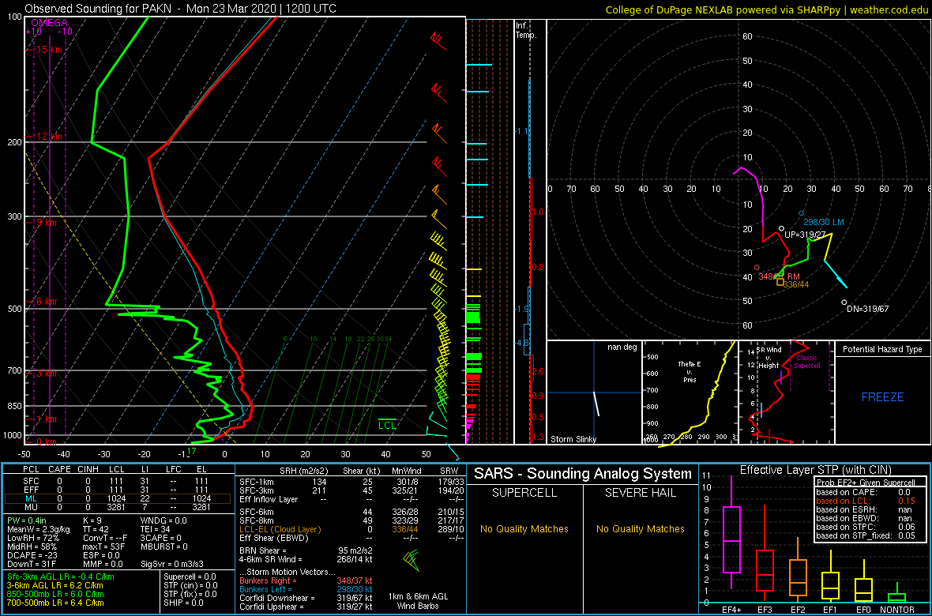Click the Potential Hazard Type header
The width and height of the screenshot is (932, 616).
(883, 350)
